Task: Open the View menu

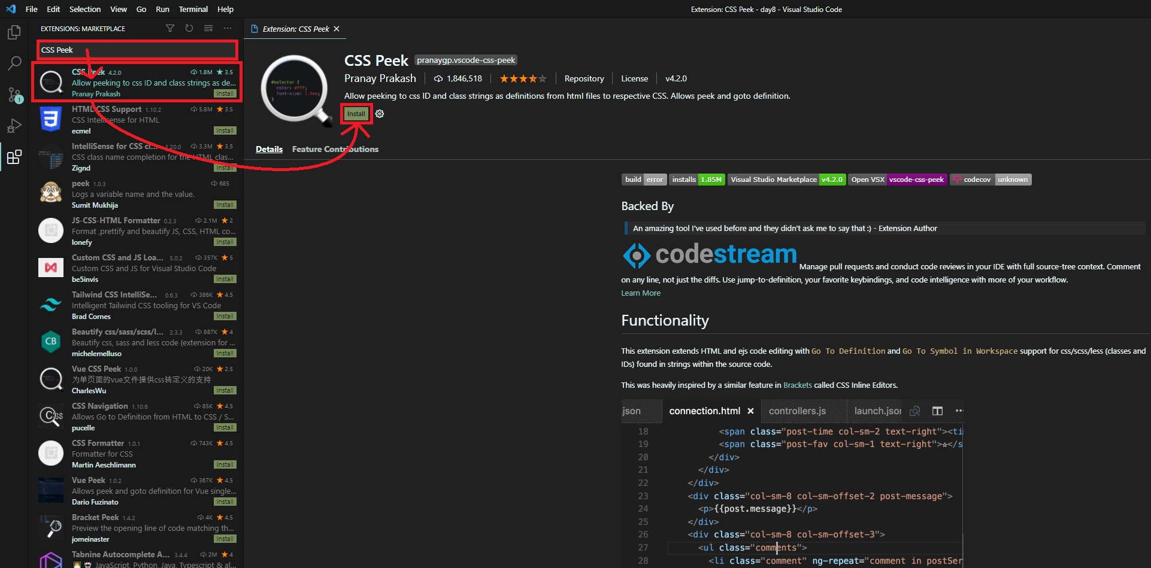Action: pos(119,9)
